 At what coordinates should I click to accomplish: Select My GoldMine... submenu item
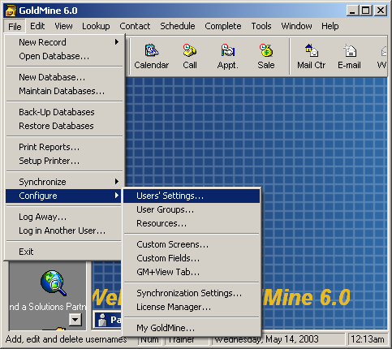[x=192, y=328]
